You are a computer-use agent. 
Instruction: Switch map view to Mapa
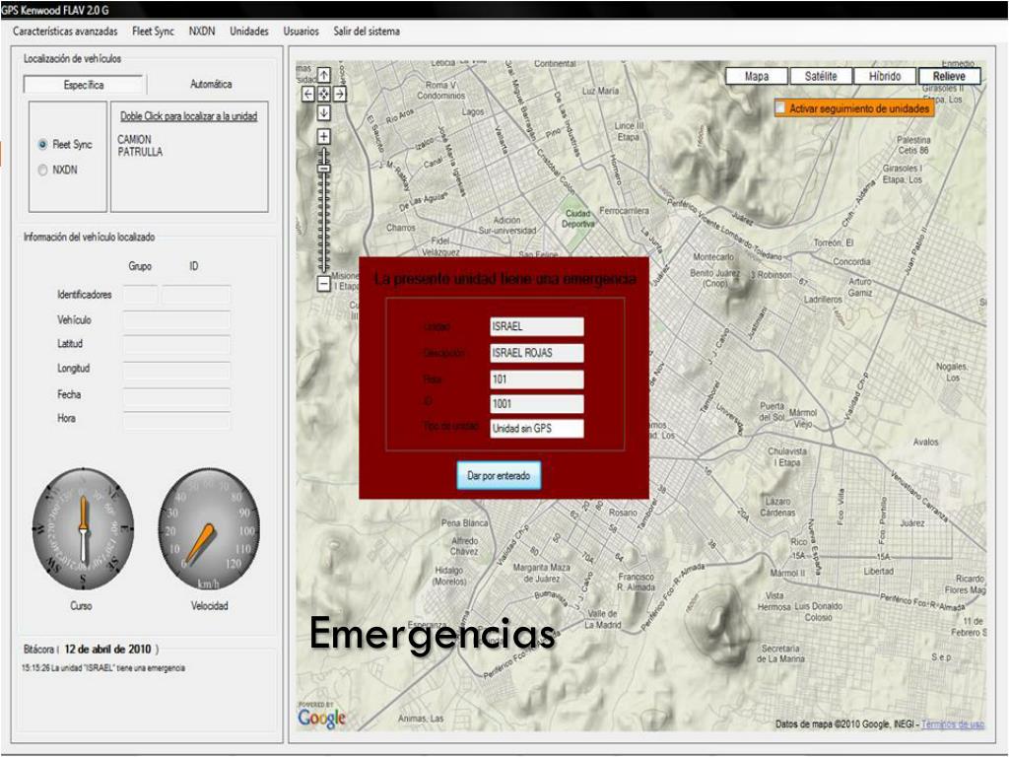tap(757, 76)
